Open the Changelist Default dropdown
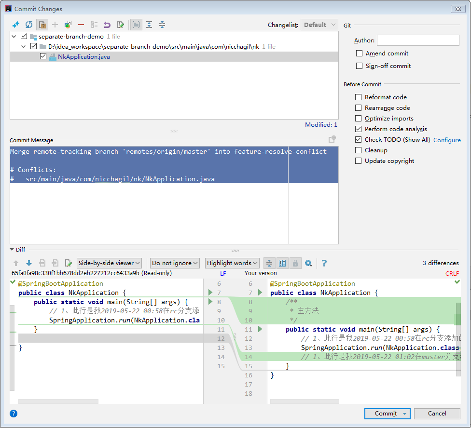Image resolution: width=471 pixels, height=428 pixels. point(319,25)
